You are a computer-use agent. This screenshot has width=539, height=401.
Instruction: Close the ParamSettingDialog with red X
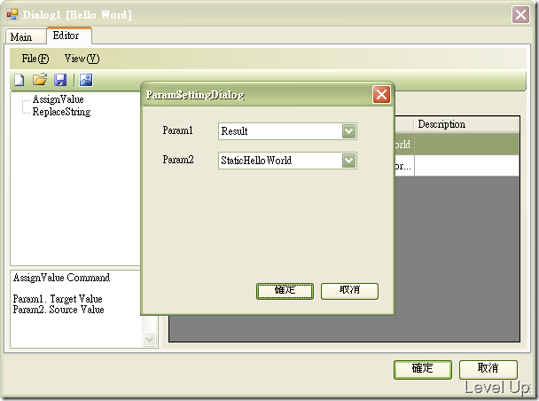pyautogui.click(x=381, y=94)
